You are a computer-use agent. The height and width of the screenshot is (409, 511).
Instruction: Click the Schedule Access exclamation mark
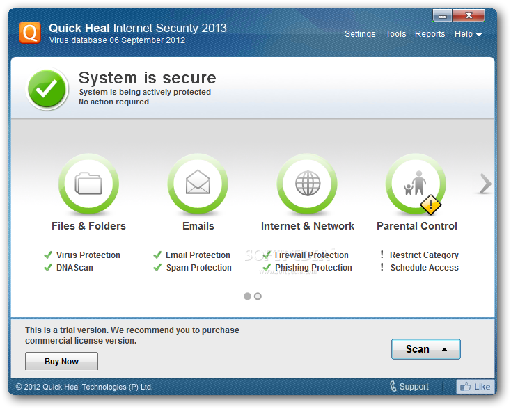coord(382,267)
